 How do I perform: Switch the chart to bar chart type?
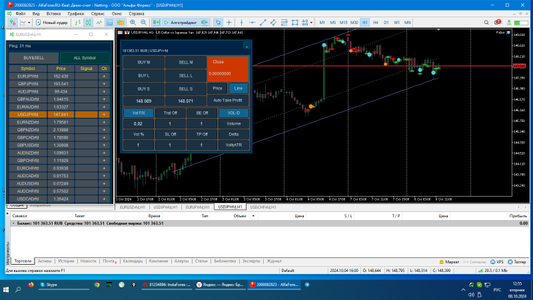[x=78, y=23]
